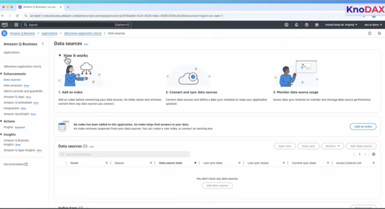The width and height of the screenshot is (385, 209).
Task: Click the Add an index button
Action: [363, 126]
